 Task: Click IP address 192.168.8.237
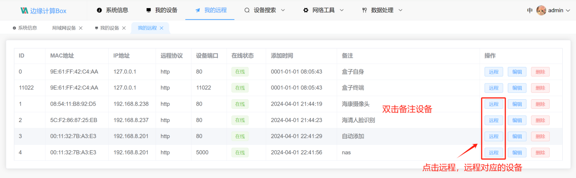tap(131, 120)
